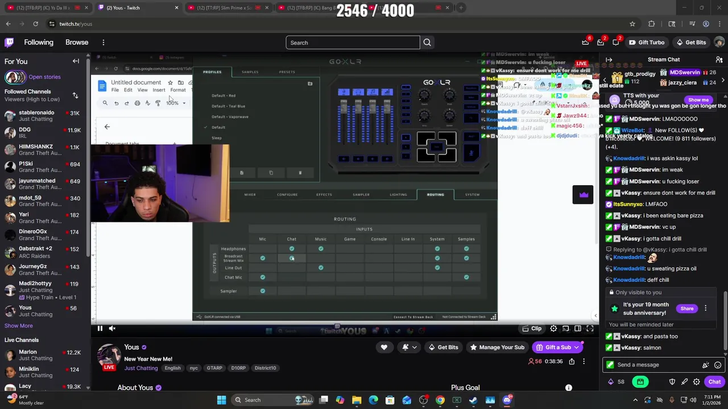Click the Twitch search input field

point(353,43)
